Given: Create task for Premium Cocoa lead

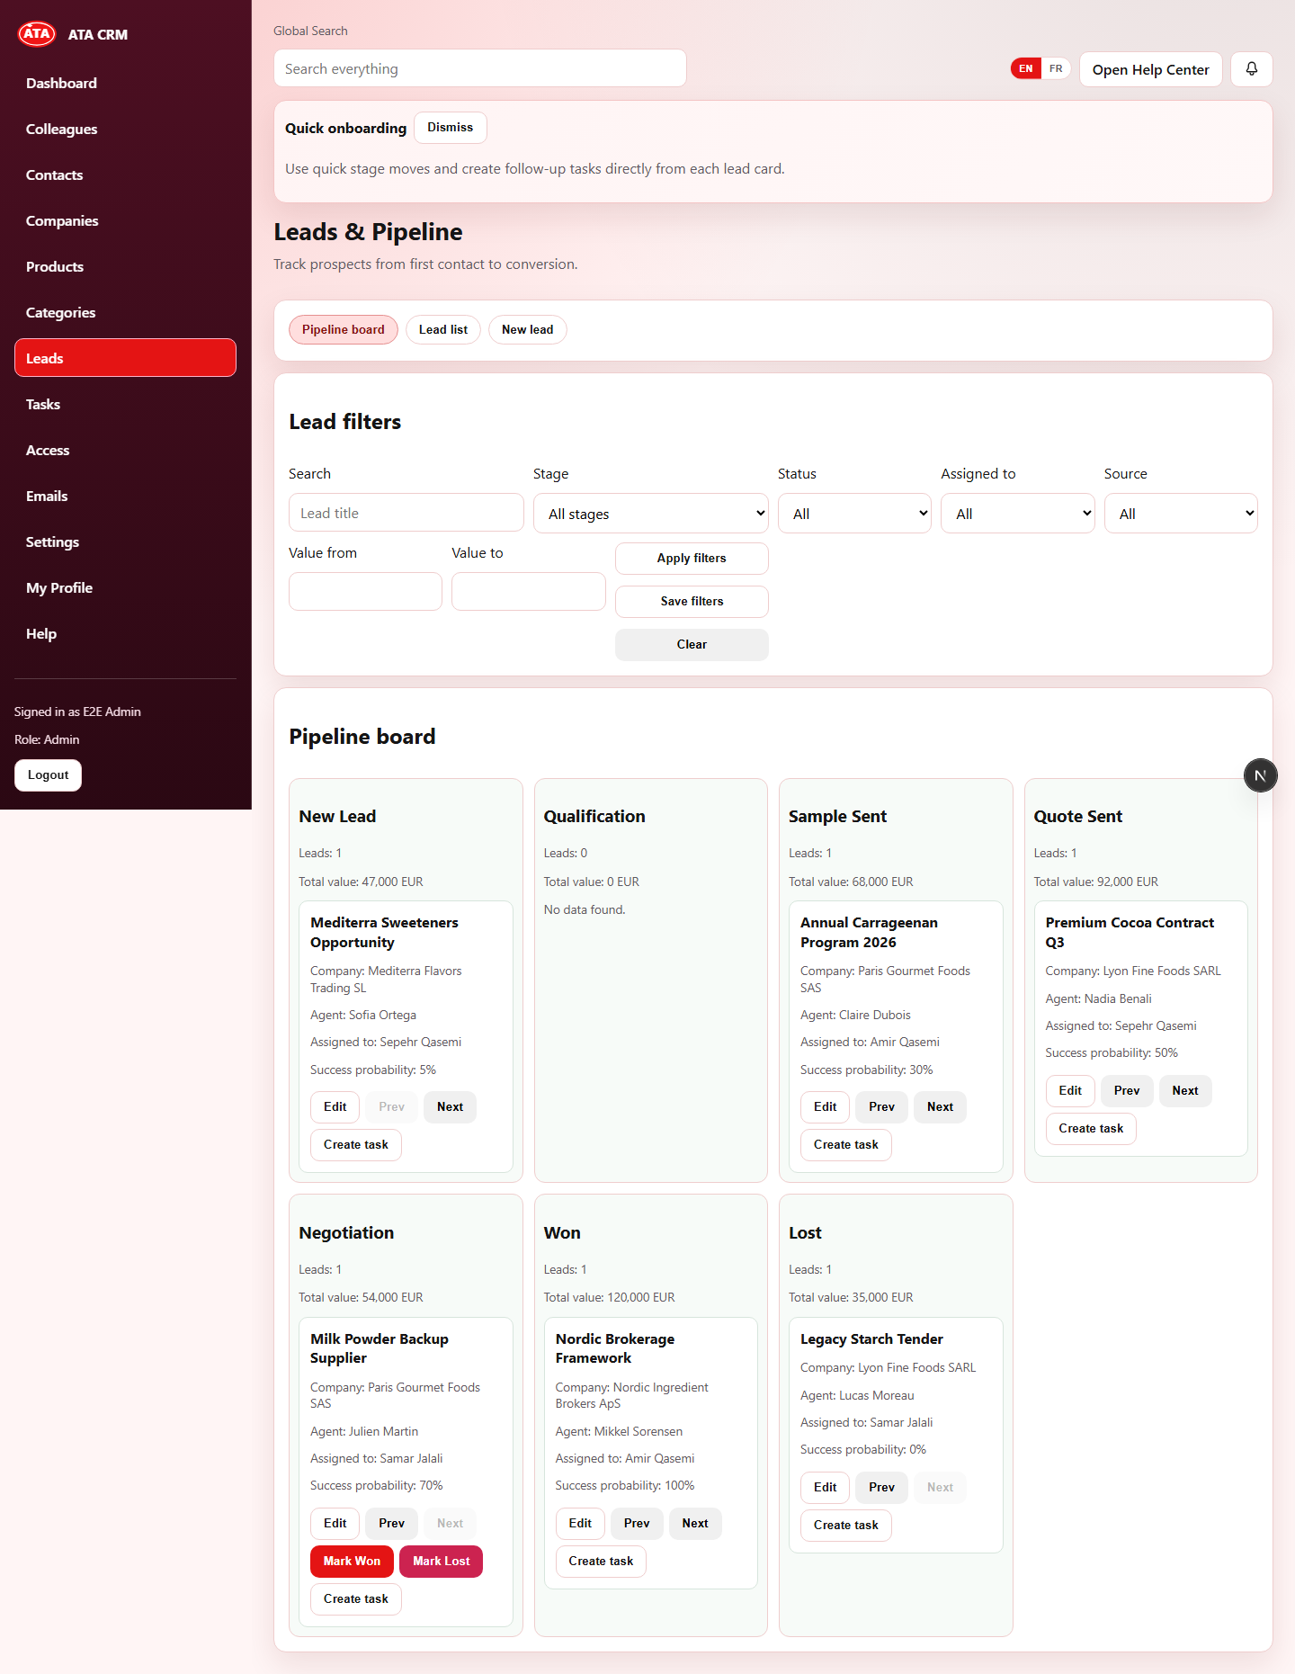Looking at the screenshot, I should 1091,1129.
